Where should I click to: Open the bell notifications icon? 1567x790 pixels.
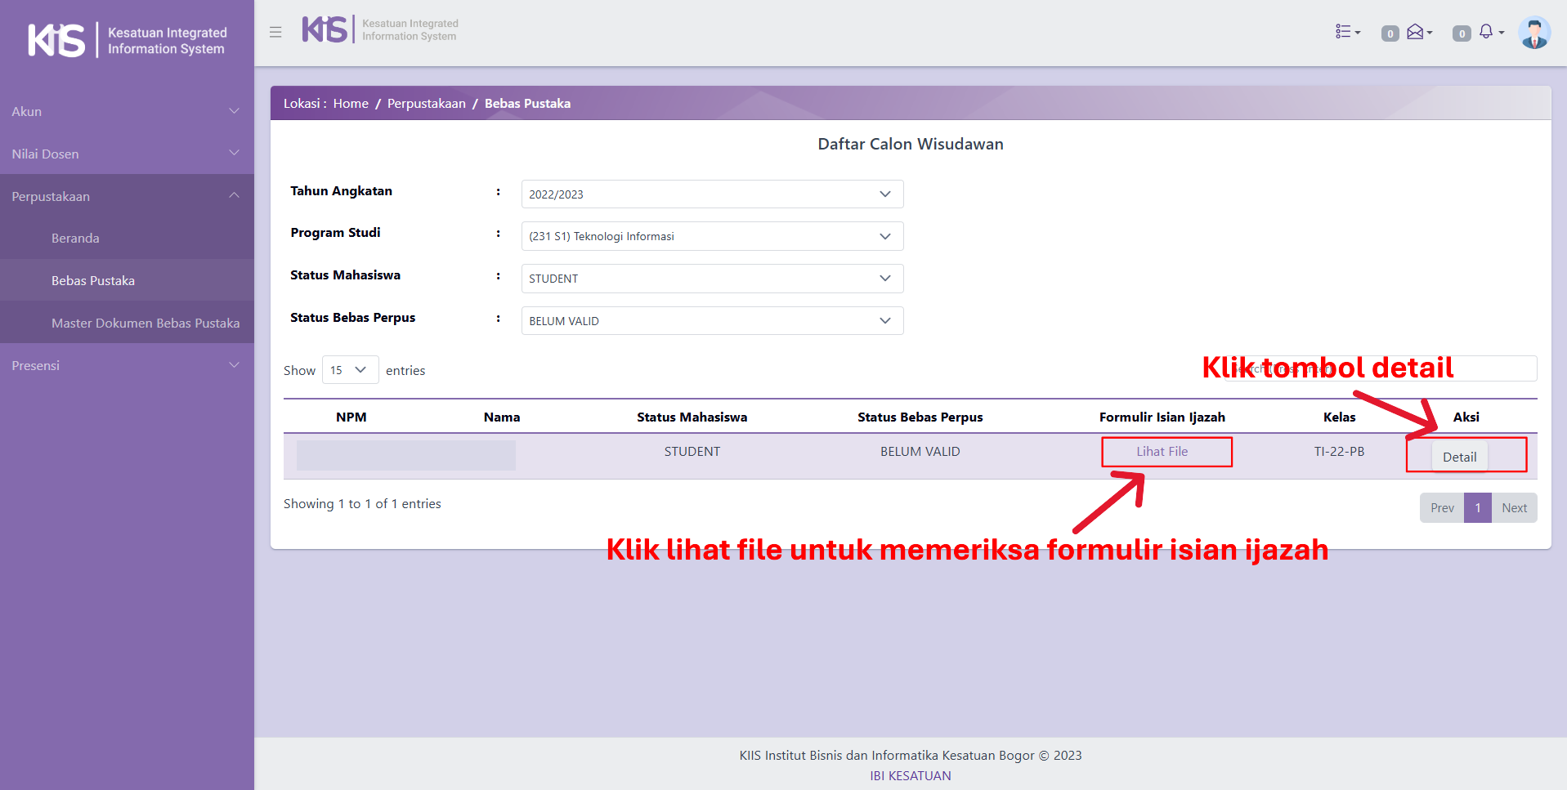[1487, 32]
